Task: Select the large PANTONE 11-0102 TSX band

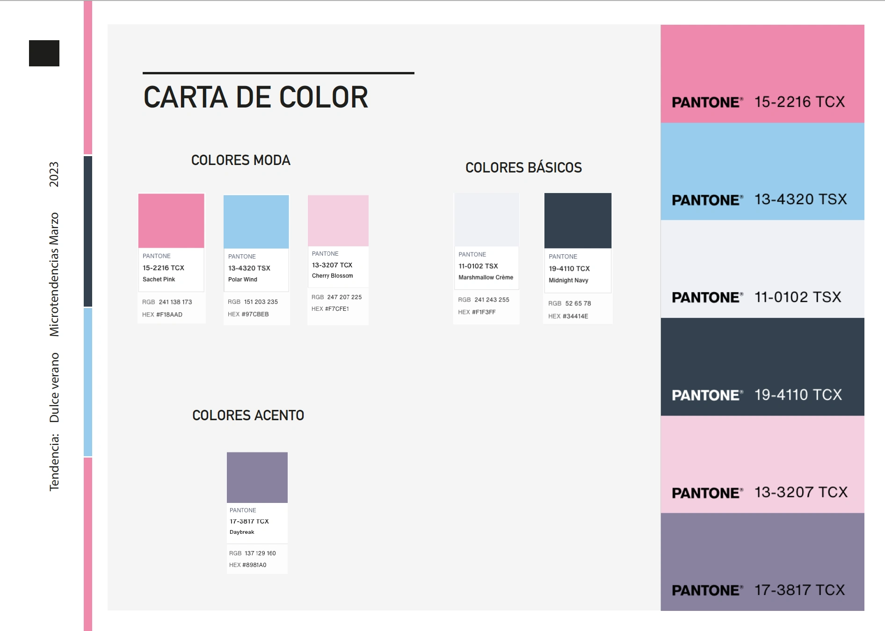Action: (x=762, y=269)
